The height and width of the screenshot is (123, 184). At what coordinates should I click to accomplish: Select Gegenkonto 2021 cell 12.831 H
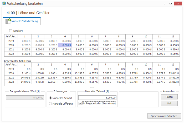tap(52, 78)
